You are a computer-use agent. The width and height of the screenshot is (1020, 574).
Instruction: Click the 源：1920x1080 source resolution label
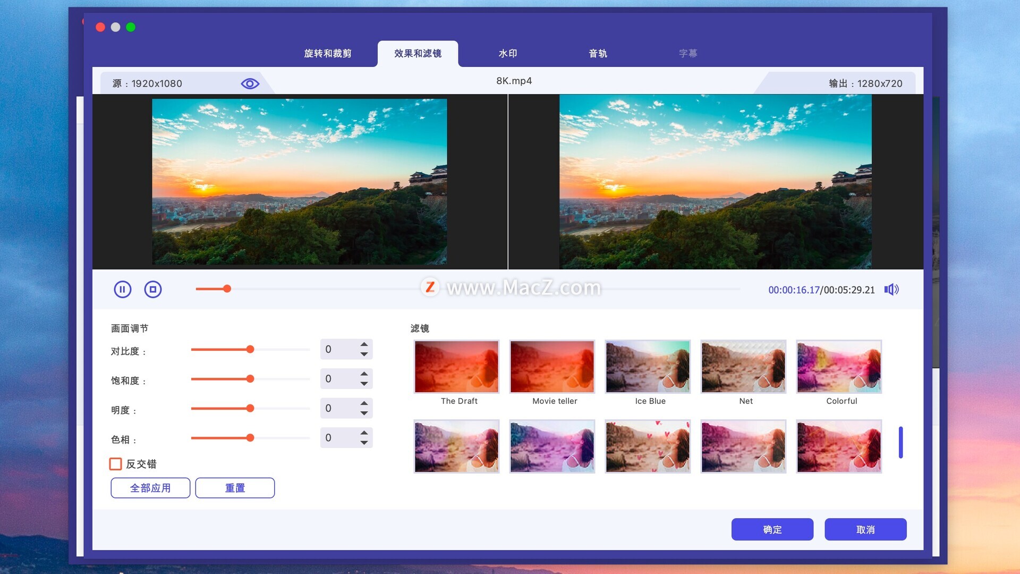[x=147, y=83]
